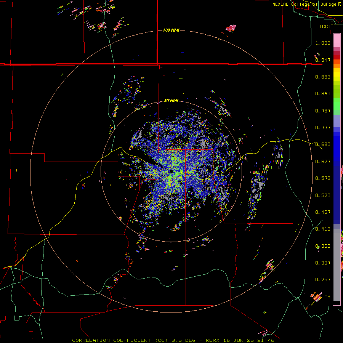The height and width of the screenshot is (343, 343).
Task: Click the 0.893 color scale label
Action: tap(323, 77)
